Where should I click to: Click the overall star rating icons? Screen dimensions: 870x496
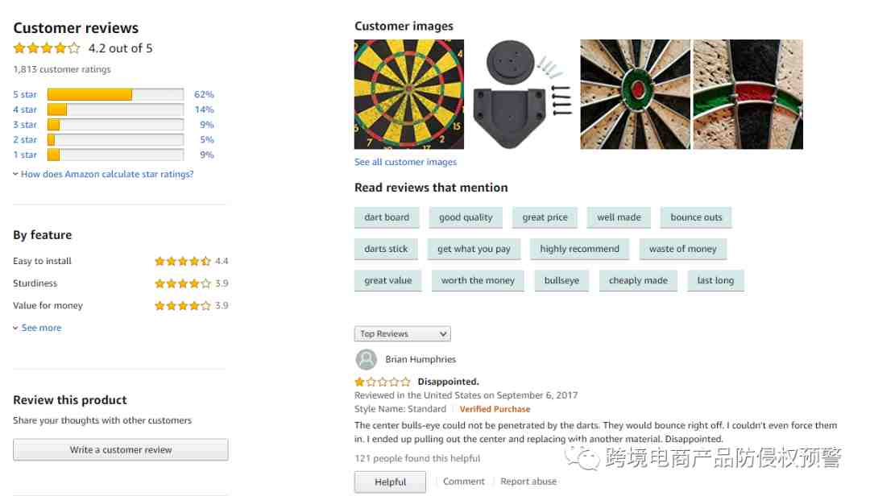[x=47, y=48]
